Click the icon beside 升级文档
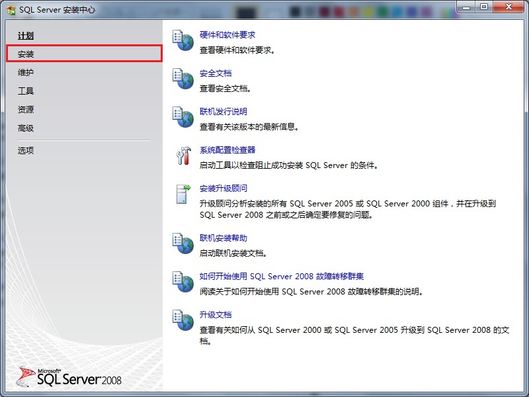 tap(182, 321)
